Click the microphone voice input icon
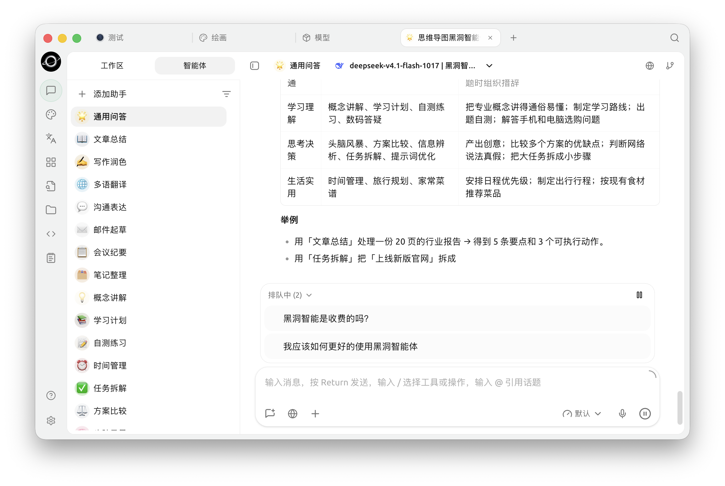Viewport: 725px width, 486px height. (x=622, y=413)
